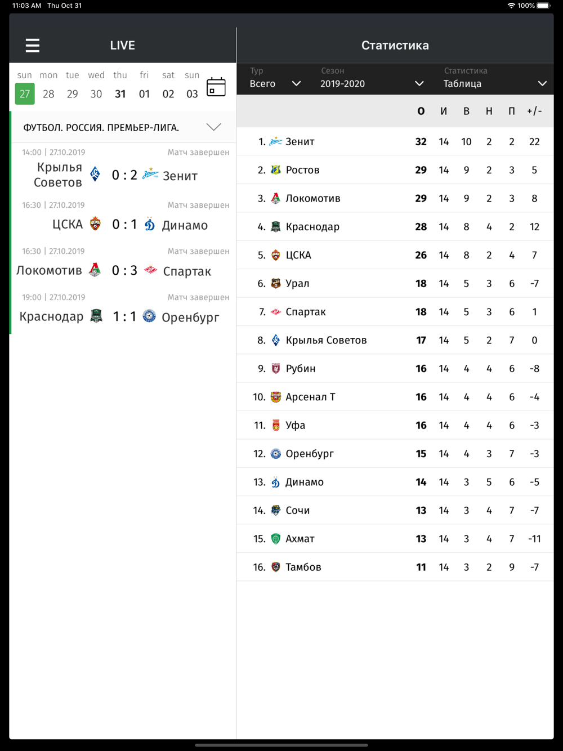Screen dimensions: 563x751
Task: Open the hamburger menu
Action: coord(33,45)
